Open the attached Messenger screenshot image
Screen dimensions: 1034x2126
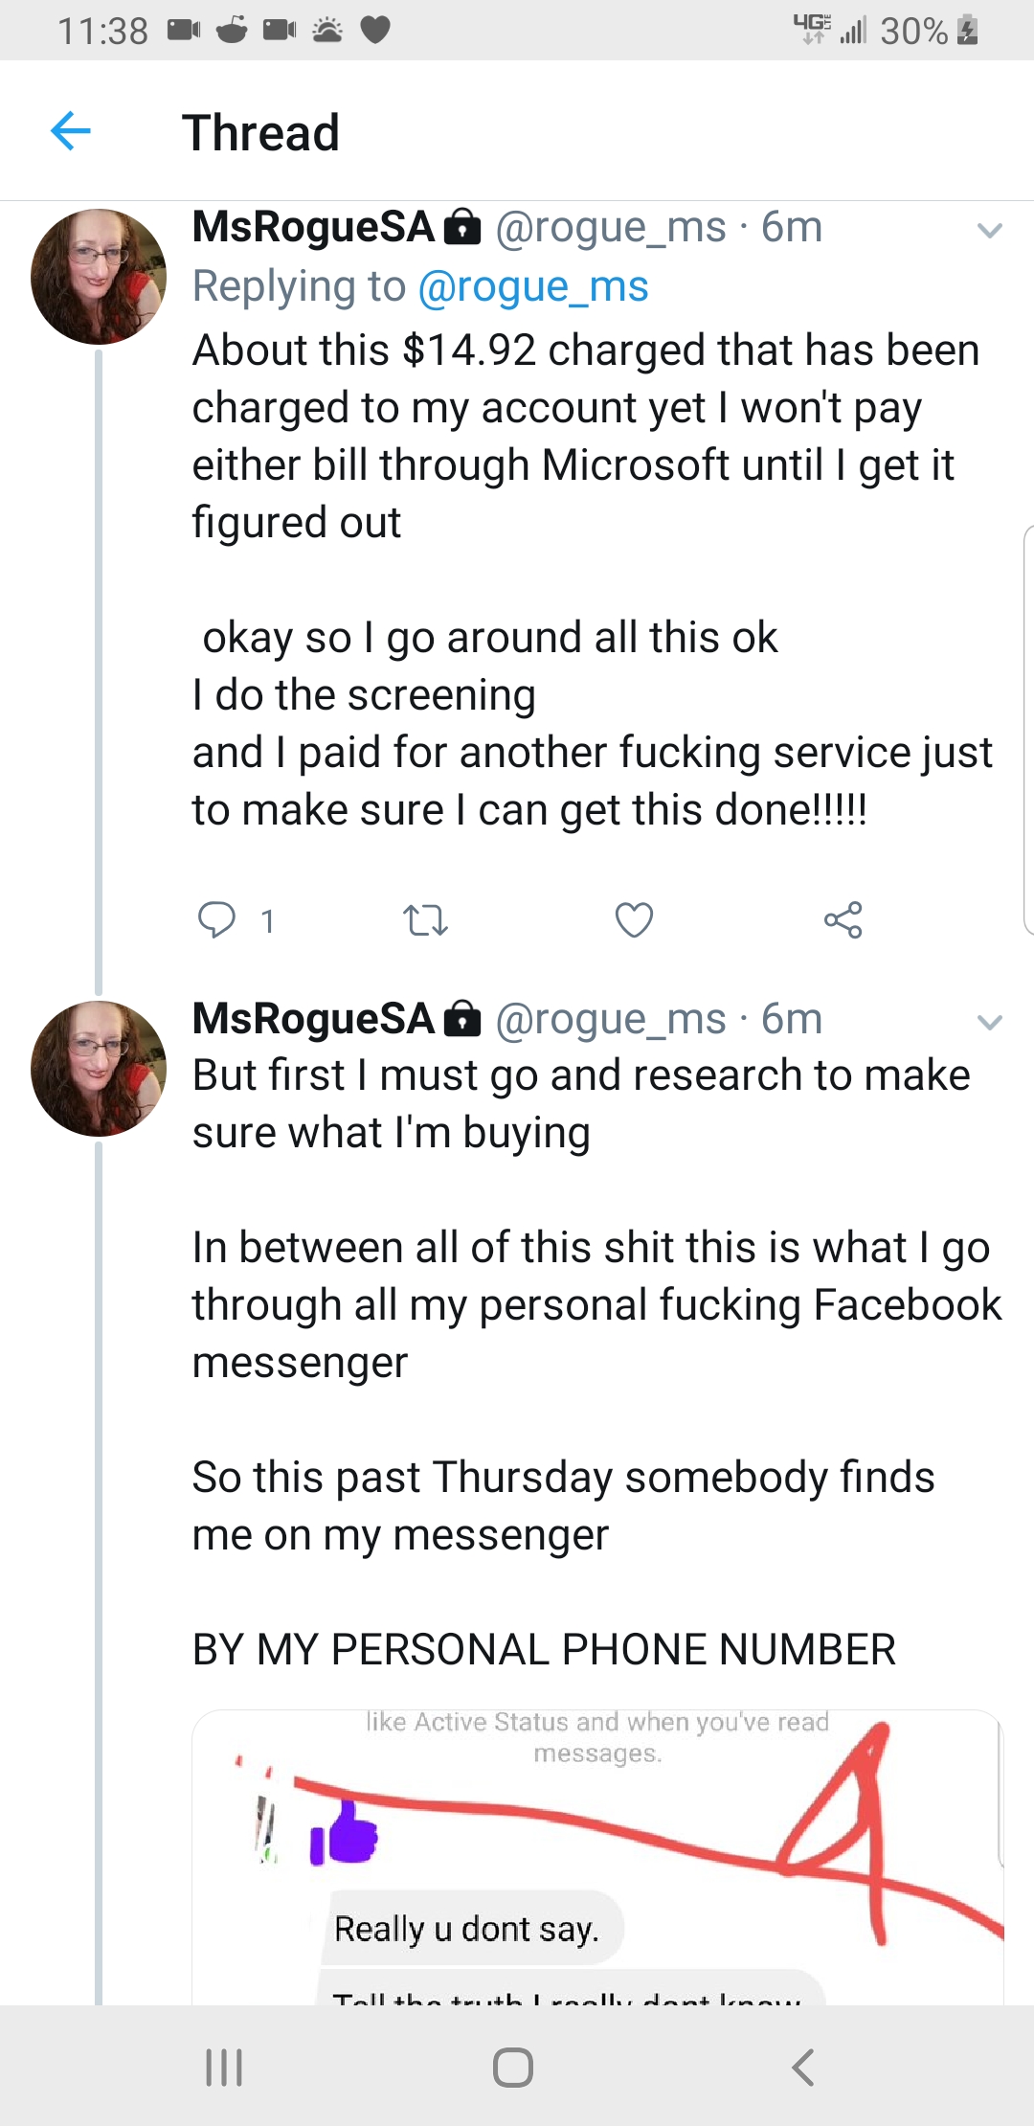[597, 1858]
